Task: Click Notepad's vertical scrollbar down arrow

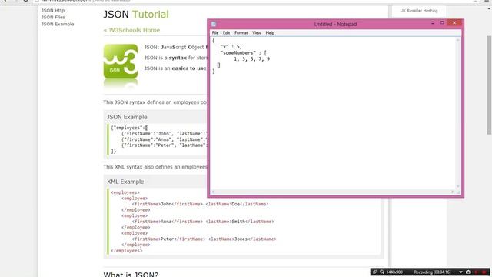Action: (x=458, y=186)
